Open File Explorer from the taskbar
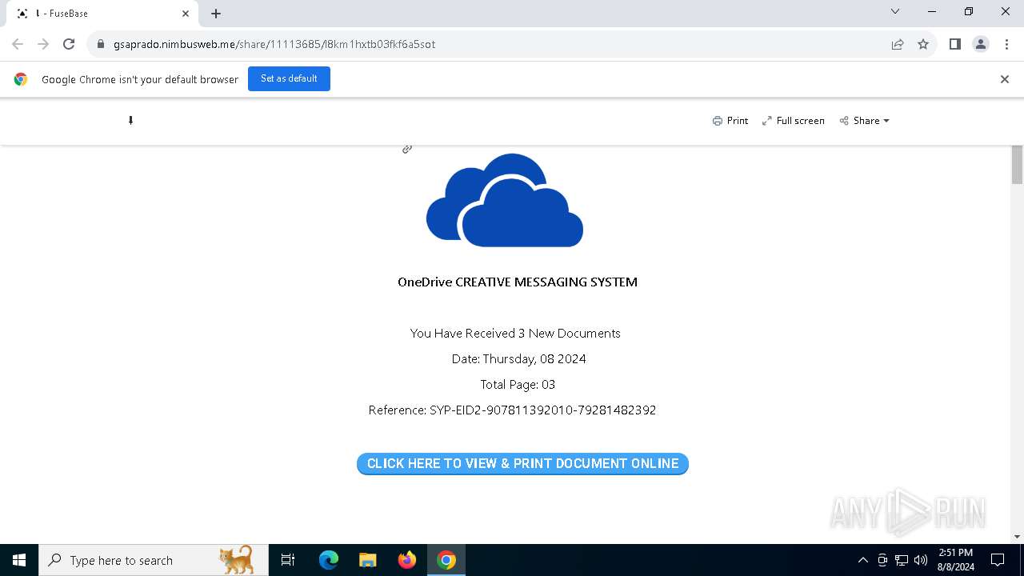The width and height of the screenshot is (1024, 576). (x=367, y=560)
